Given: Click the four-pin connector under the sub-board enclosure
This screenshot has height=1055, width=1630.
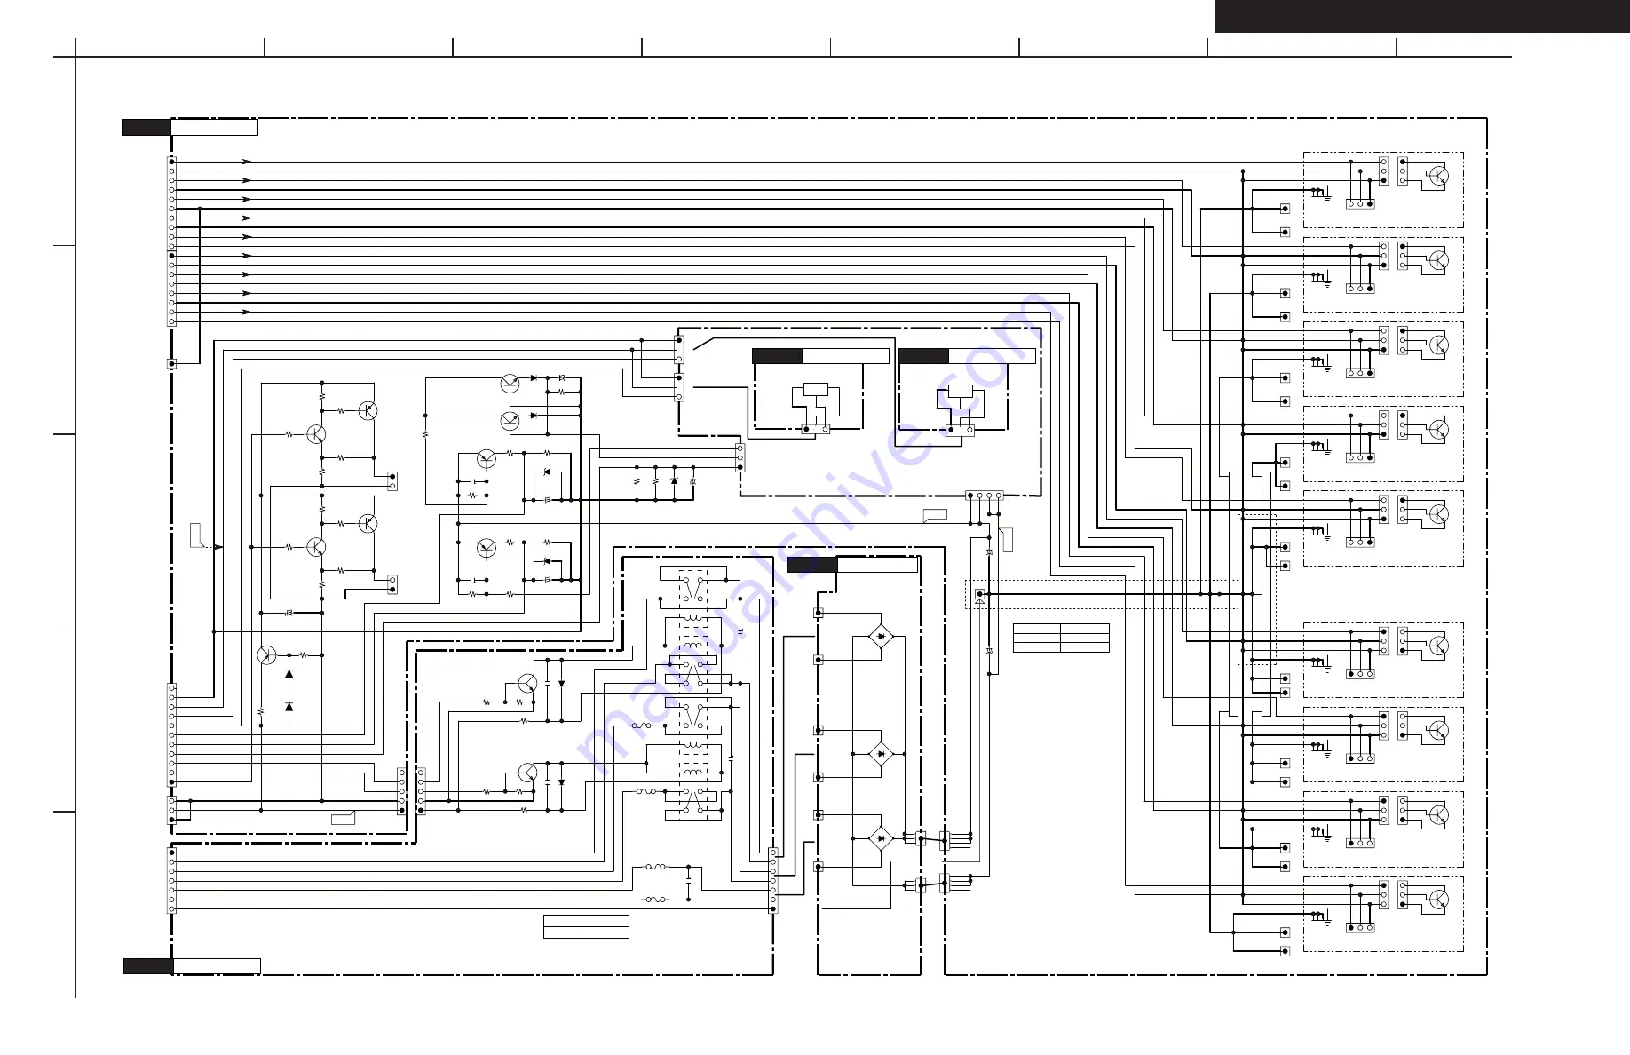Looking at the screenshot, I should [984, 496].
